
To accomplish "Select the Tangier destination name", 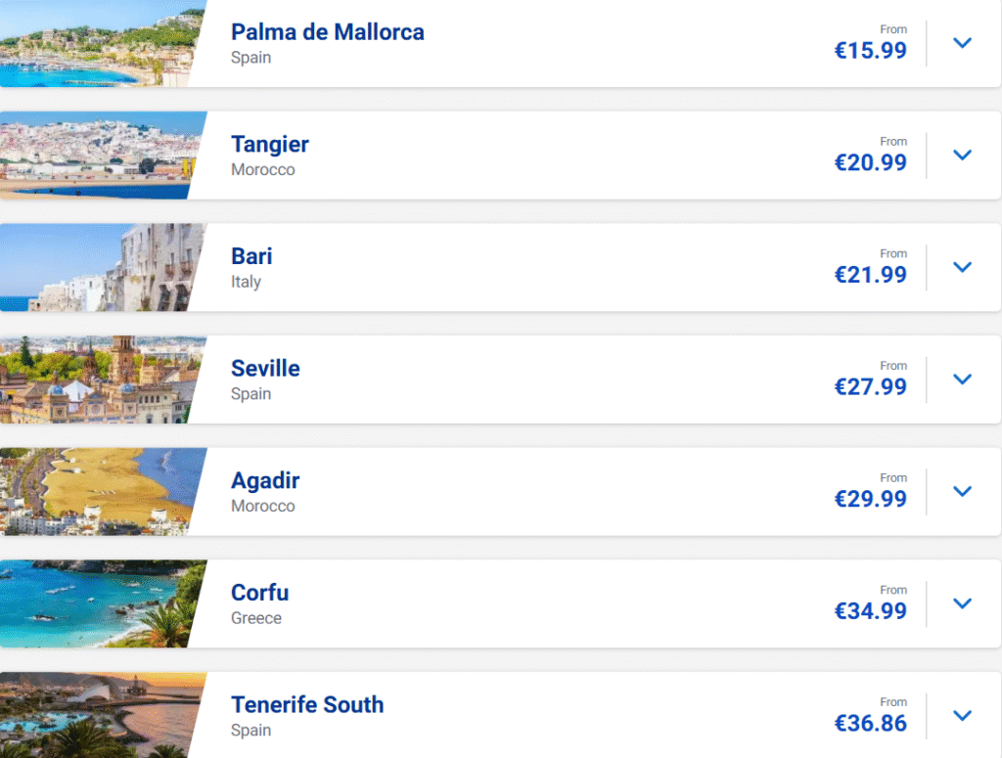I will (269, 145).
